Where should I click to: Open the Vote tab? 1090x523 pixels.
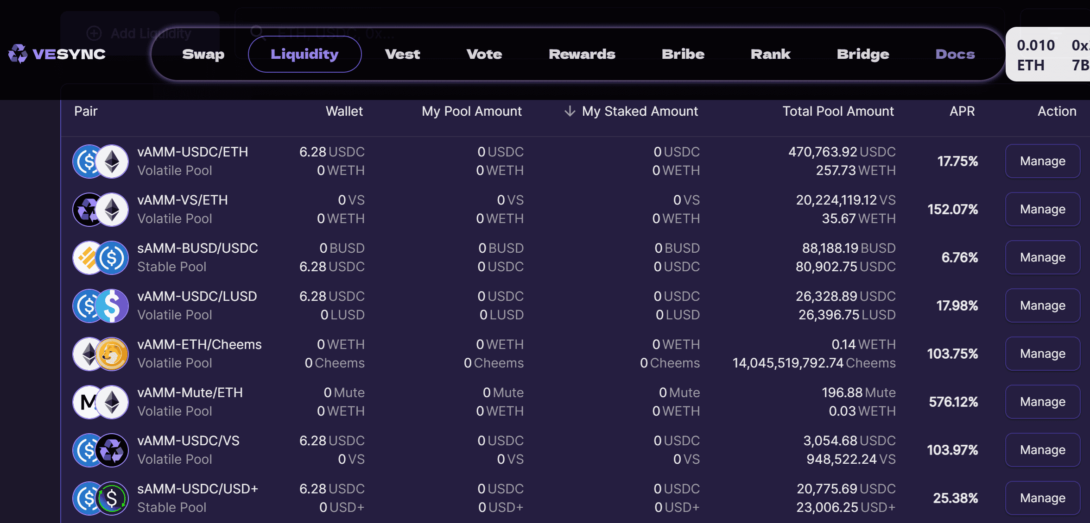484,54
